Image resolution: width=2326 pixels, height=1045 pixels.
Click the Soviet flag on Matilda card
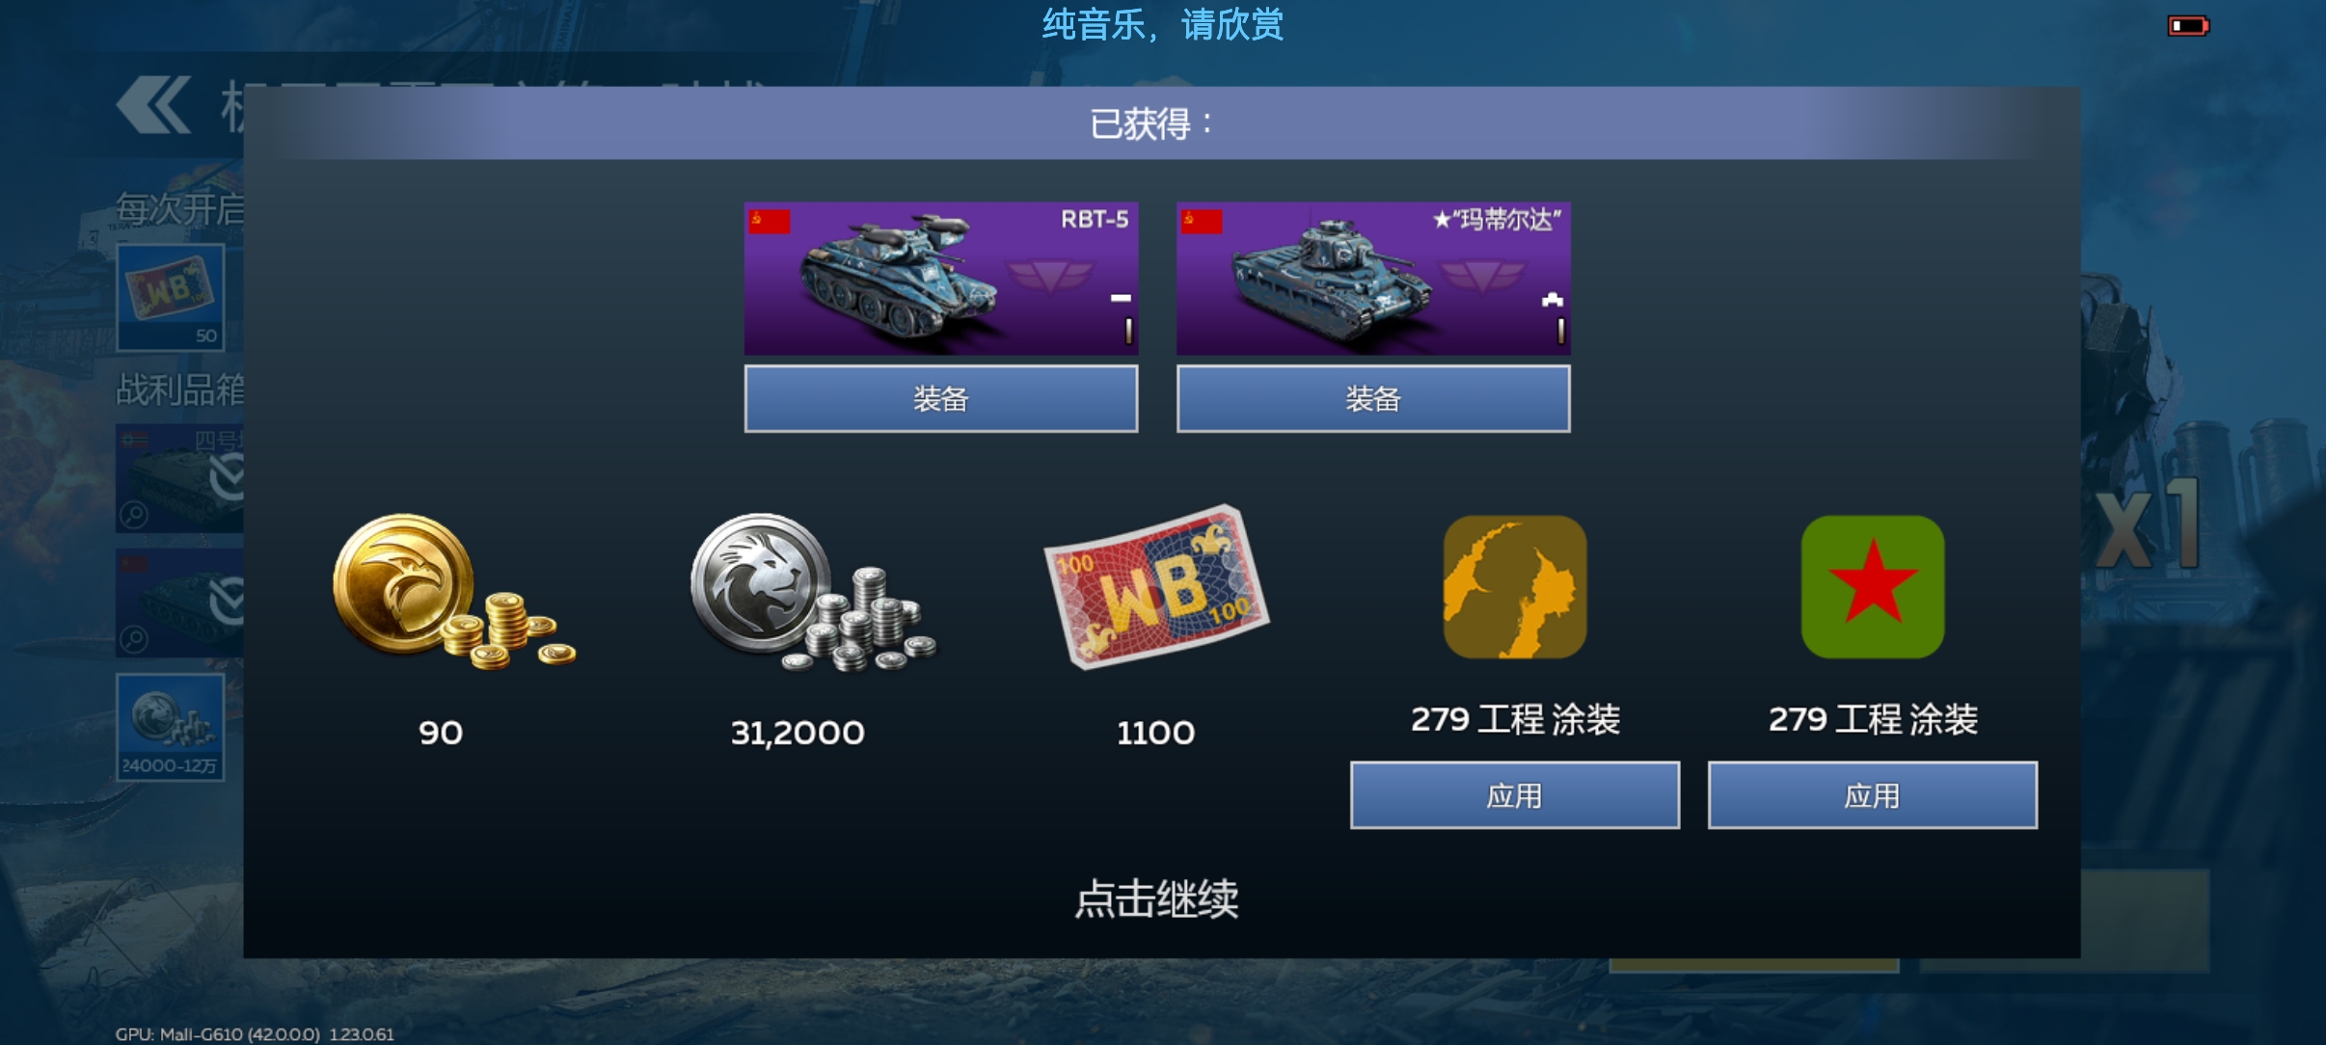[x=1202, y=222]
